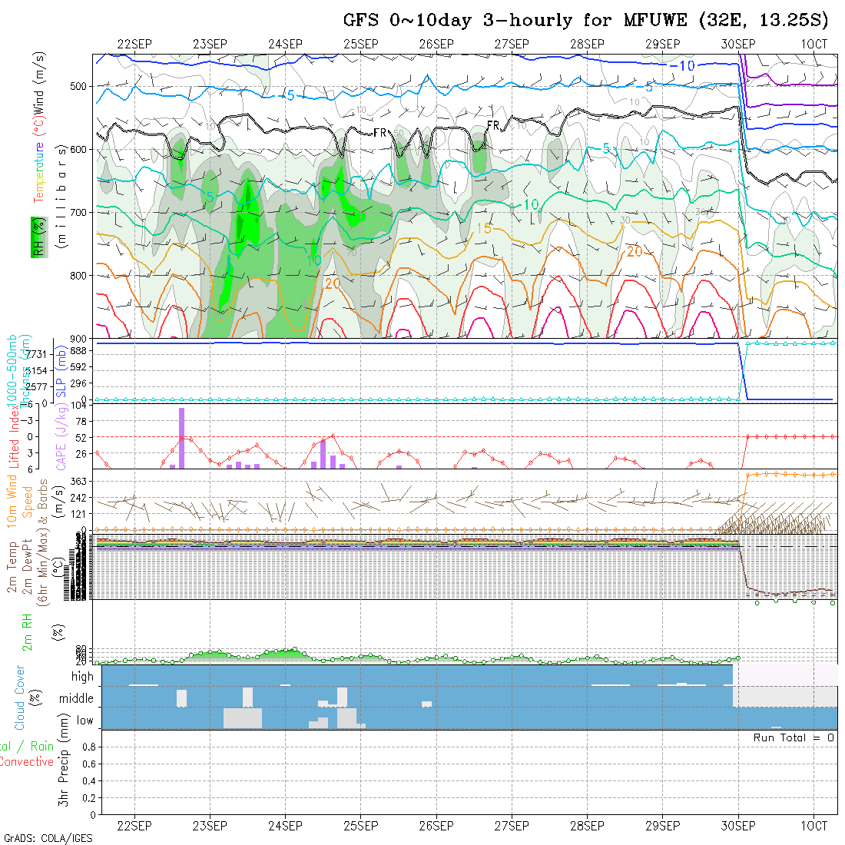Screen dimensions: 845x845
Task: Click the GrADS: COLA/IGES footer text
Action: point(48,838)
